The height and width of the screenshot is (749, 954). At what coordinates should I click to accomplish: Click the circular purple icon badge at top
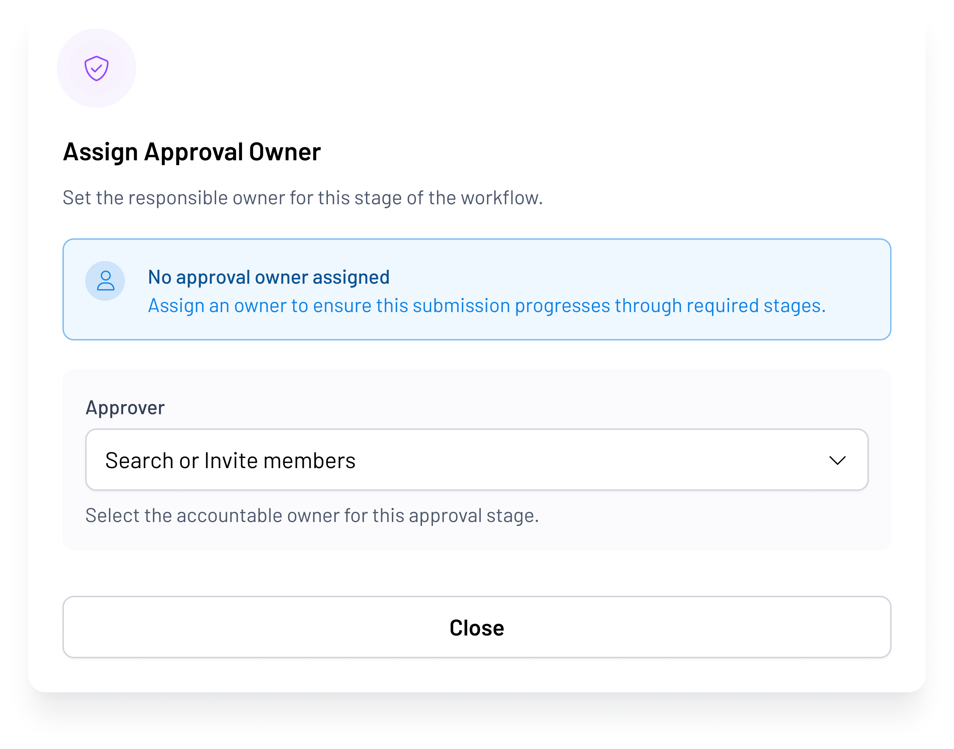click(x=97, y=68)
